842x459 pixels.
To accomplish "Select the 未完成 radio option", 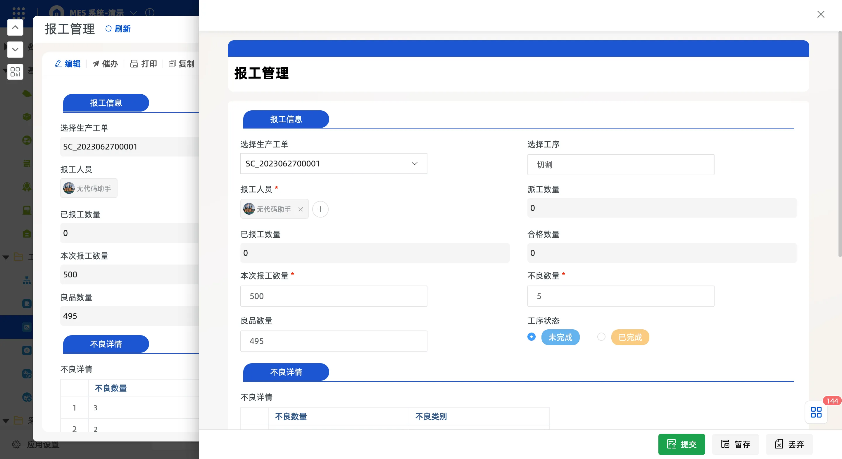I will click(x=532, y=337).
